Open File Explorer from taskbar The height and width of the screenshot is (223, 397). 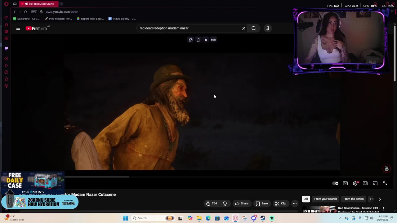coord(199,218)
